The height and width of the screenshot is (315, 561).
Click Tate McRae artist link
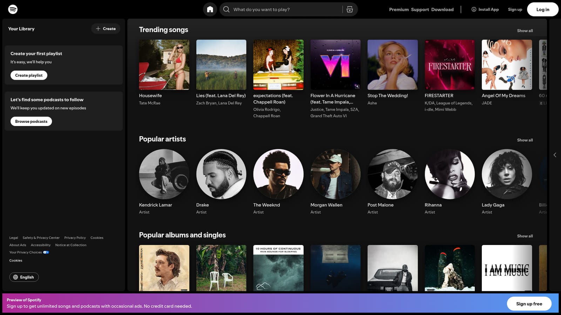150,103
